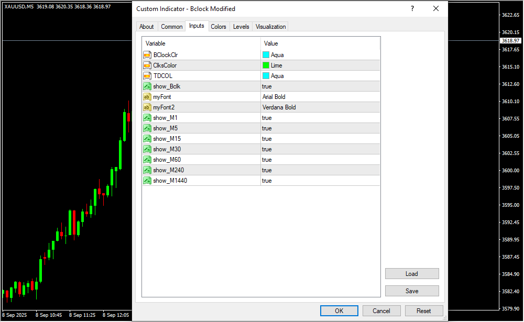Click the show_M1440 boolean icon

click(147, 181)
